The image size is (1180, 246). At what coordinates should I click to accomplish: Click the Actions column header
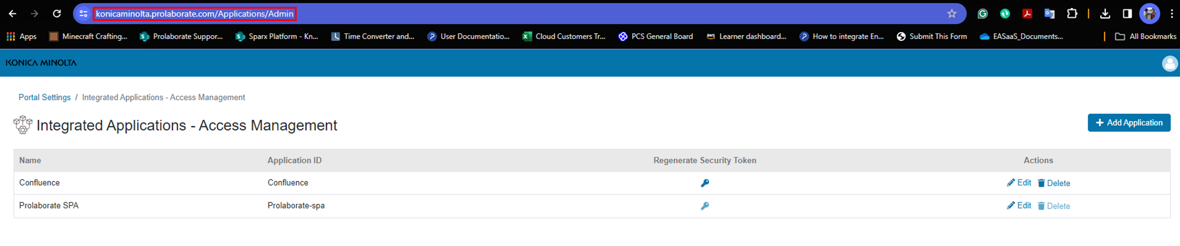pyautogui.click(x=1038, y=160)
